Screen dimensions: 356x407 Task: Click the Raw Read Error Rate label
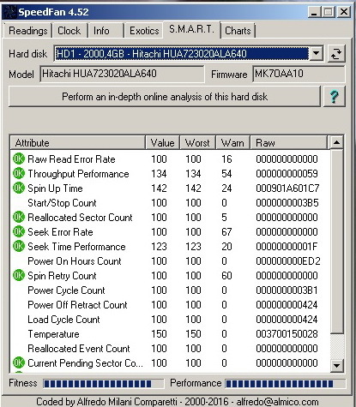click(71, 159)
